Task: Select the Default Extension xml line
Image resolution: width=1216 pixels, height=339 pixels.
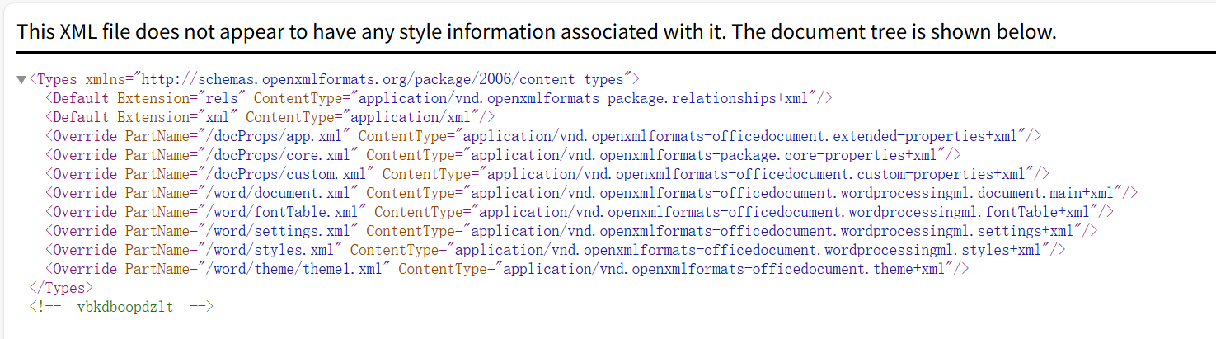Action: click(x=269, y=117)
